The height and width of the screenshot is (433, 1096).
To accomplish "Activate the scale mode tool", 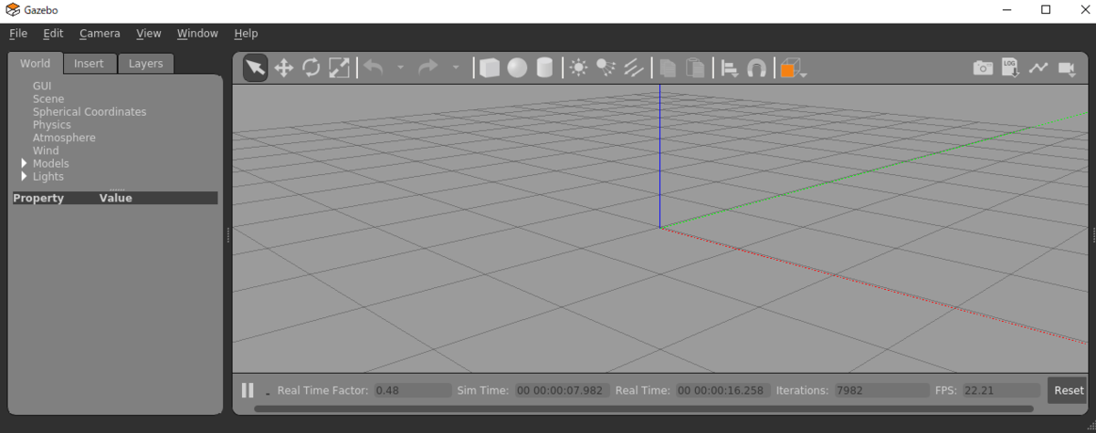I will (x=339, y=67).
